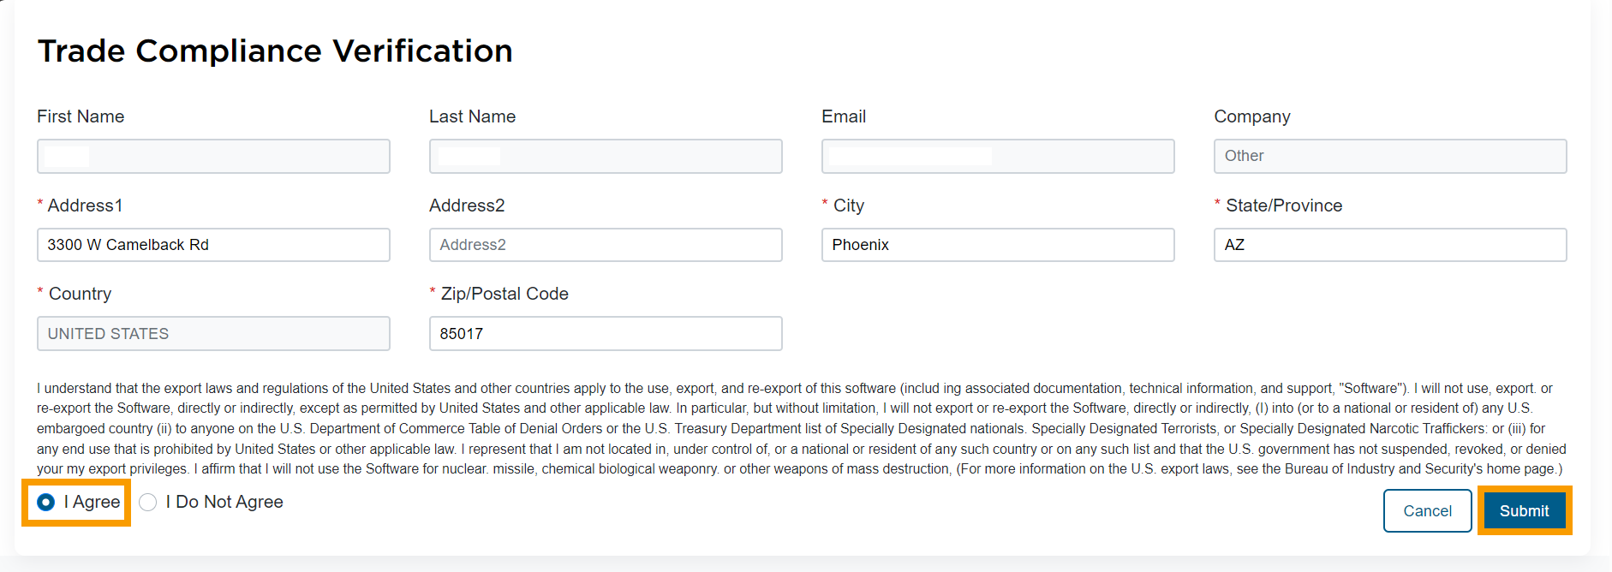Select the I Agree radio button
1612x572 pixels.
[46, 502]
